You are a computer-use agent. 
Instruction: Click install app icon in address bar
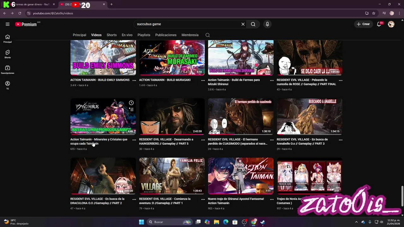[x=367, y=13]
